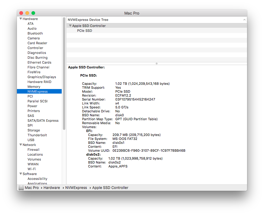
Task: Collapse the Software section triangle
Action: 21,174
